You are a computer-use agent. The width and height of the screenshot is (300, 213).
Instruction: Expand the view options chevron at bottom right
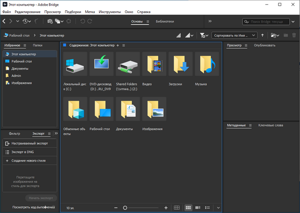point(218,207)
